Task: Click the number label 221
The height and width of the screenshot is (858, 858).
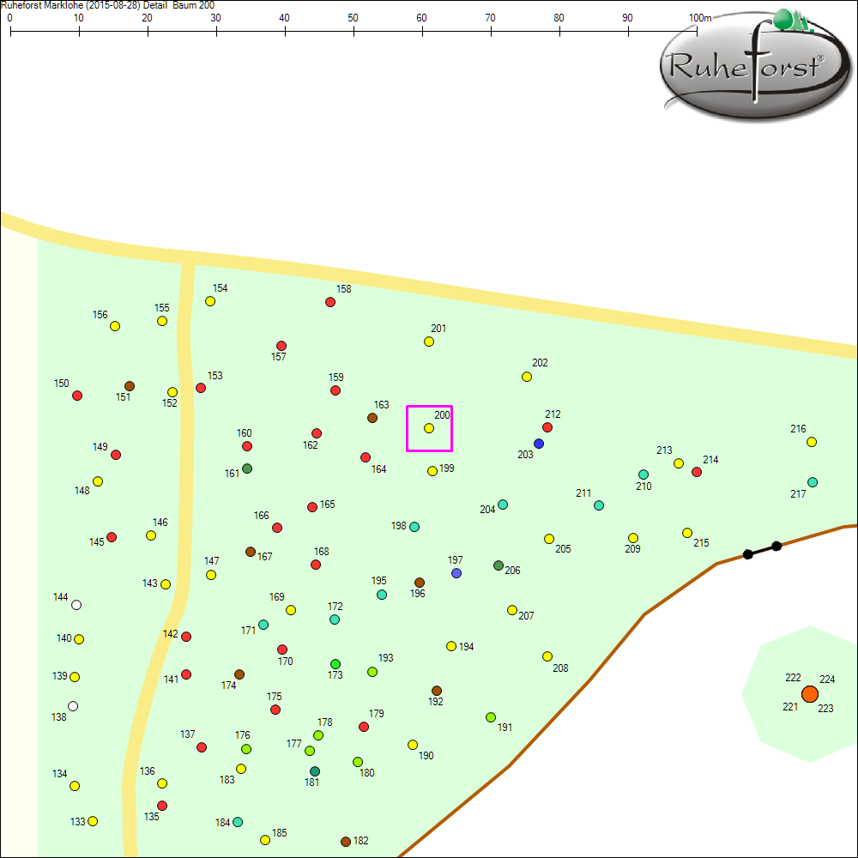Action: (x=790, y=706)
